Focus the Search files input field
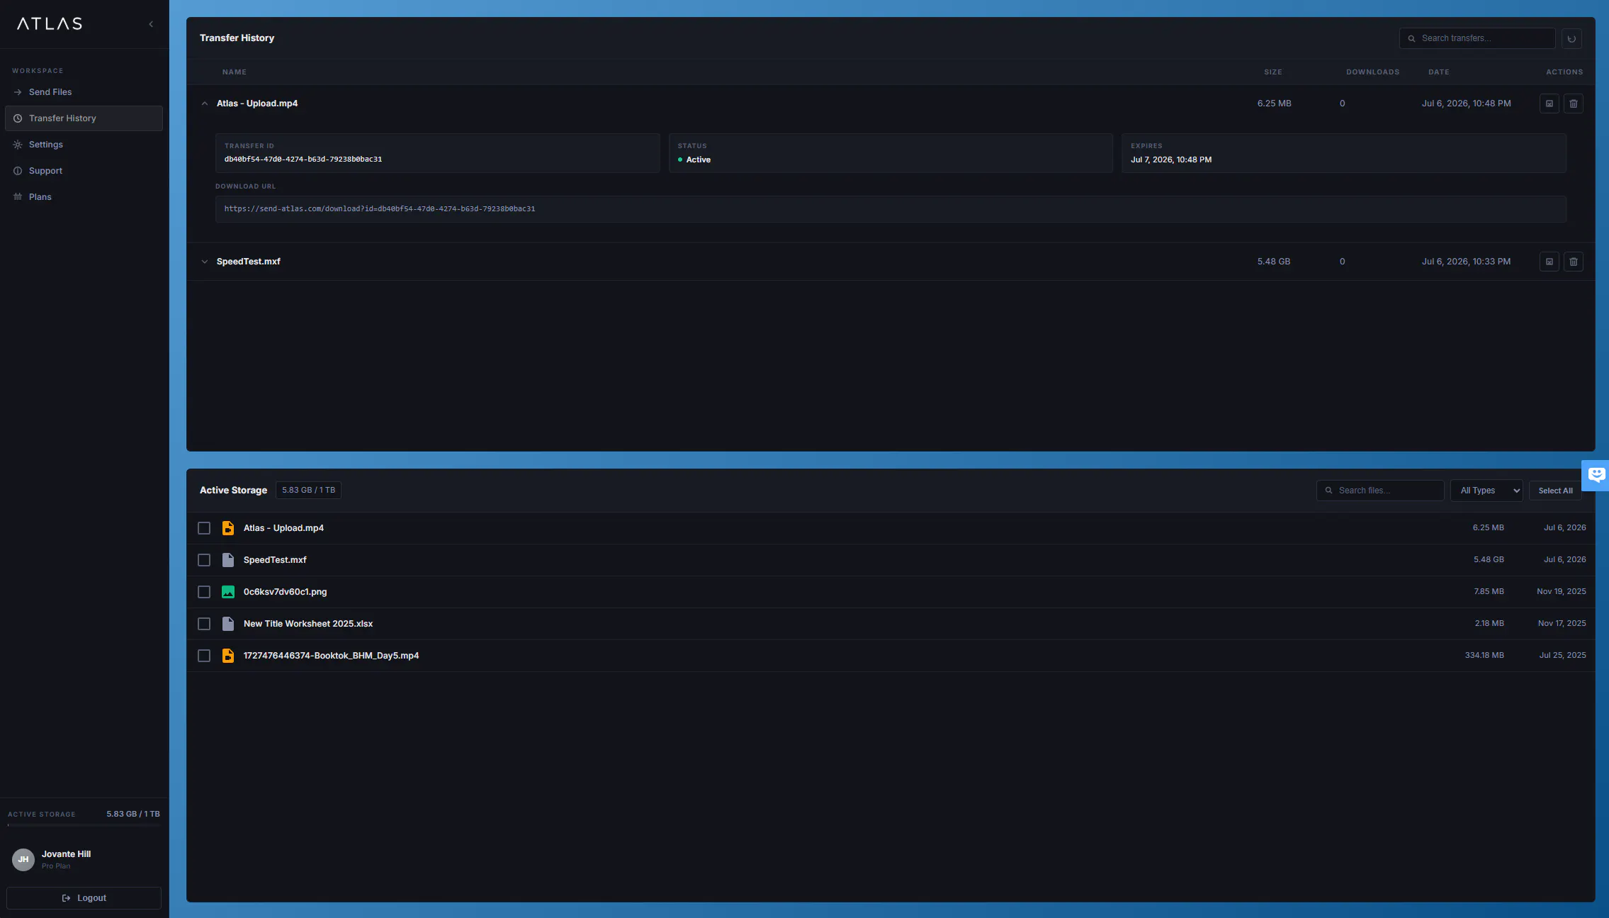 [1380, 491]
